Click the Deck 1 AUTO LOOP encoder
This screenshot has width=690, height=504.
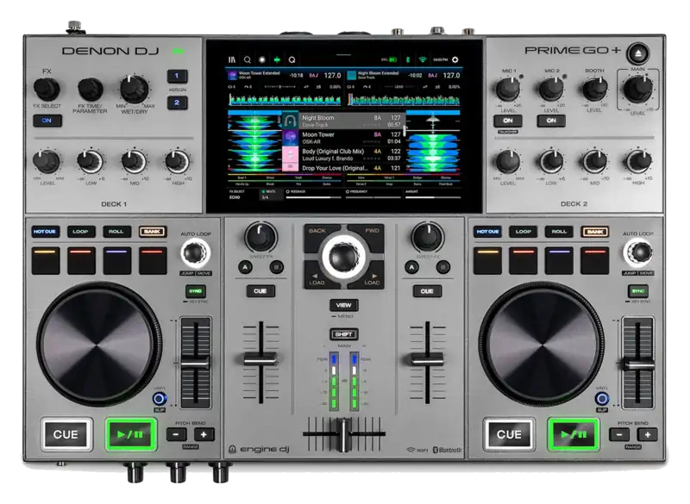coord(195,253)
